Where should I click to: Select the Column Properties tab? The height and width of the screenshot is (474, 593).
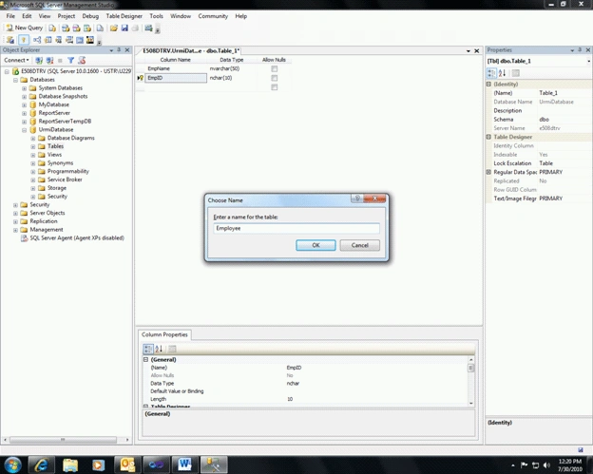164,334
